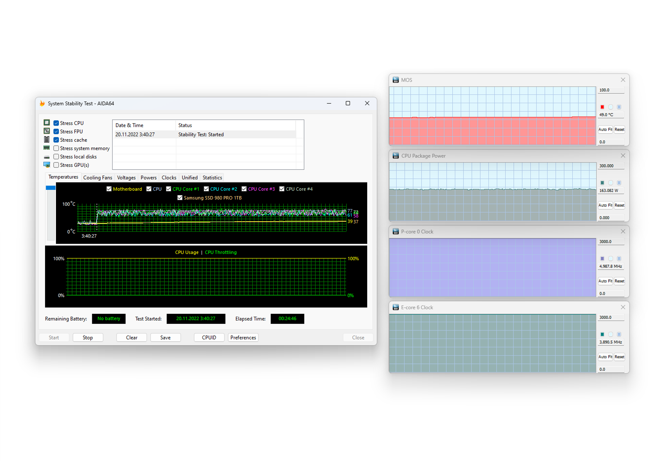The image size is (651, 461).
Task: Minimize the System Stability Test window
Action: [x=329, y=103]
